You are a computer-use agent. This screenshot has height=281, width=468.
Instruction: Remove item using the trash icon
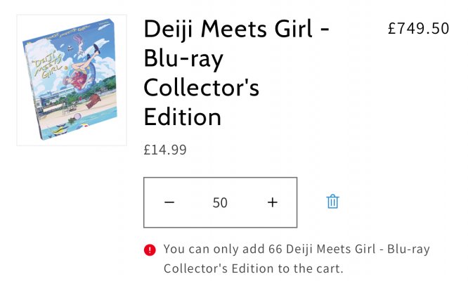tap(332, 202)
